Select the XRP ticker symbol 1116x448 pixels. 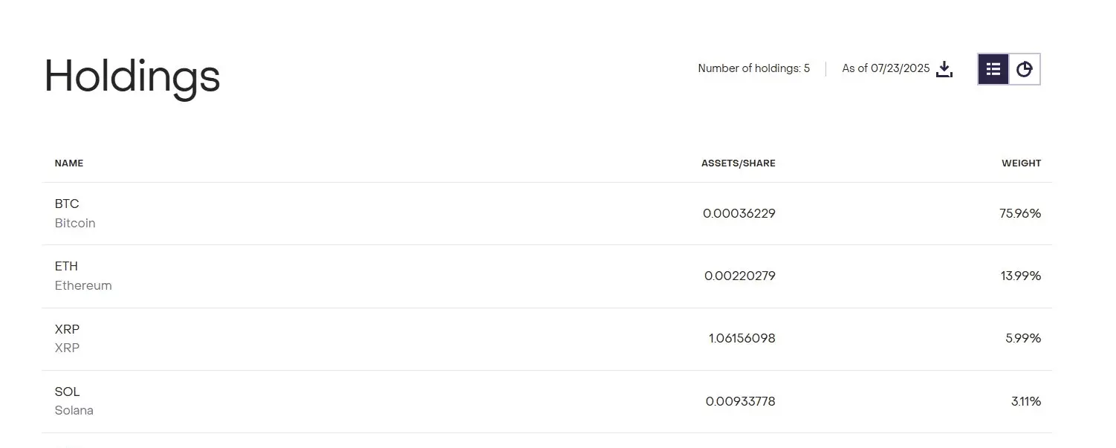click(x=67, y=329)
